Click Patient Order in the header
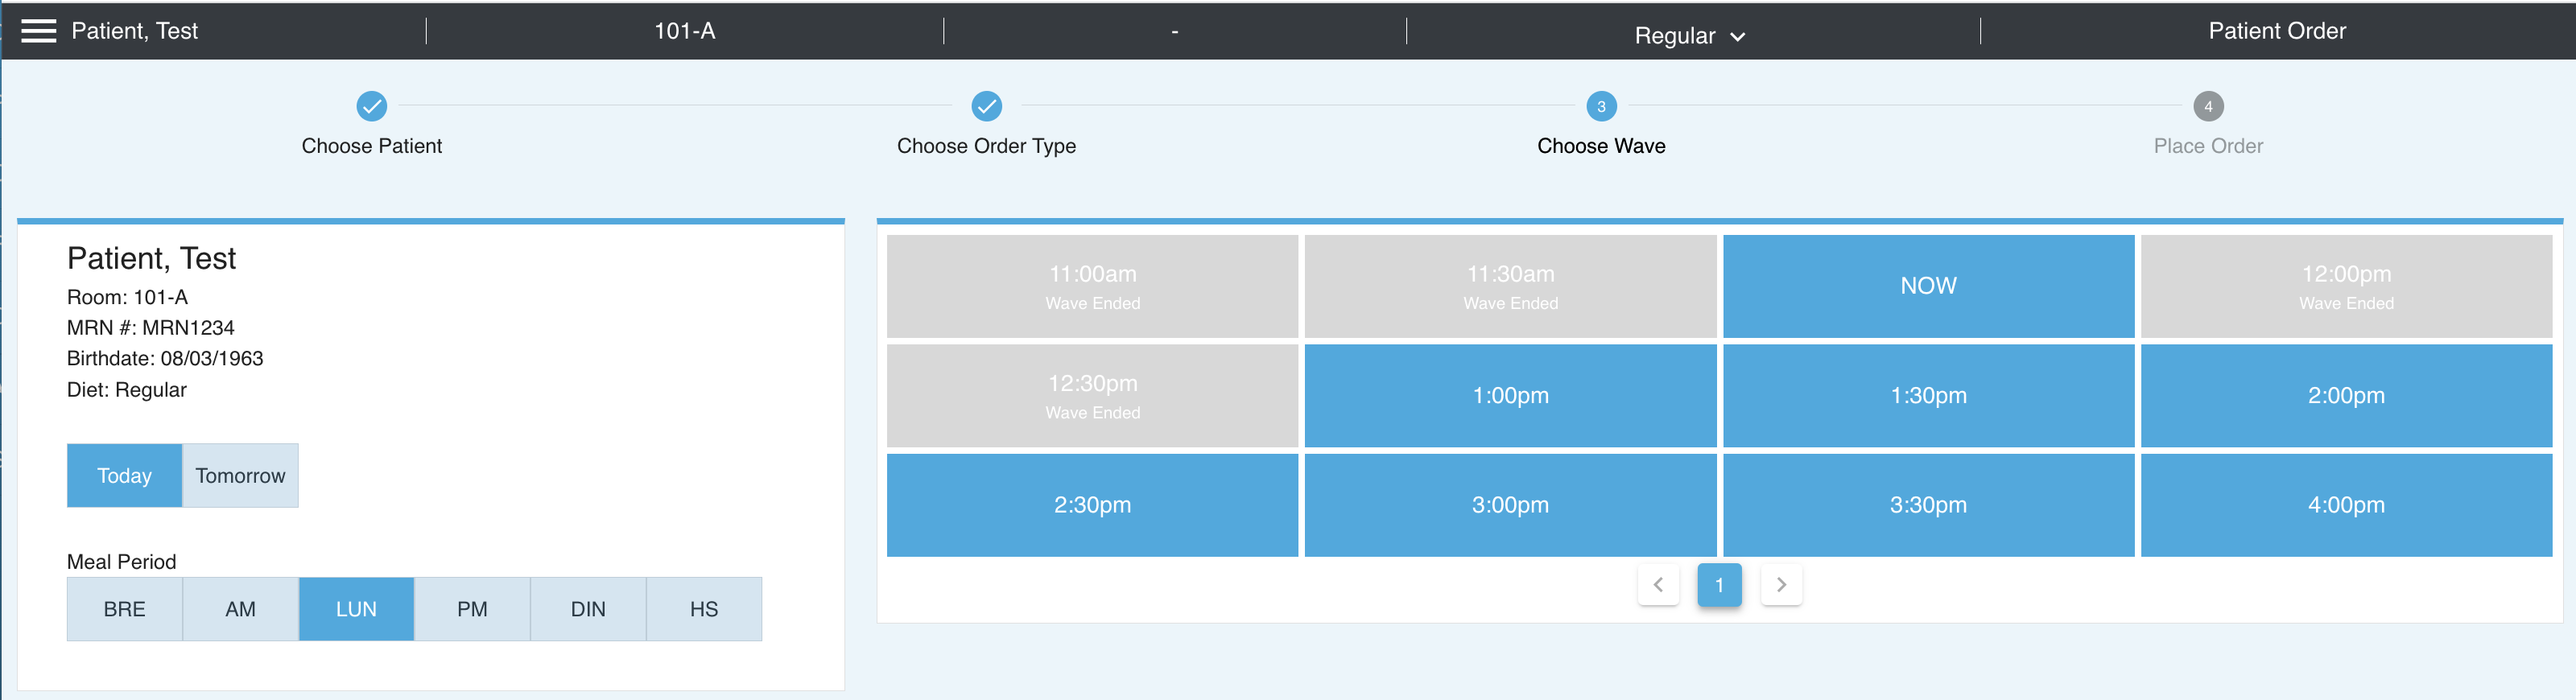 point(2277,31)
